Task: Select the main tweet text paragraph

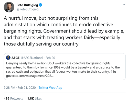Action: point(64,31)
